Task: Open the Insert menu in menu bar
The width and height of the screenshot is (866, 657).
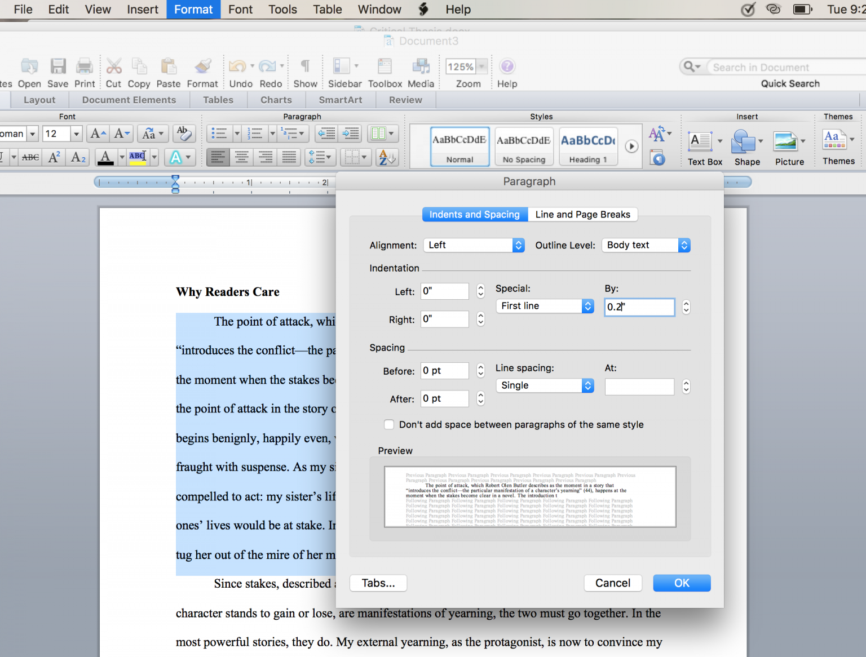Action: (142, 10)
